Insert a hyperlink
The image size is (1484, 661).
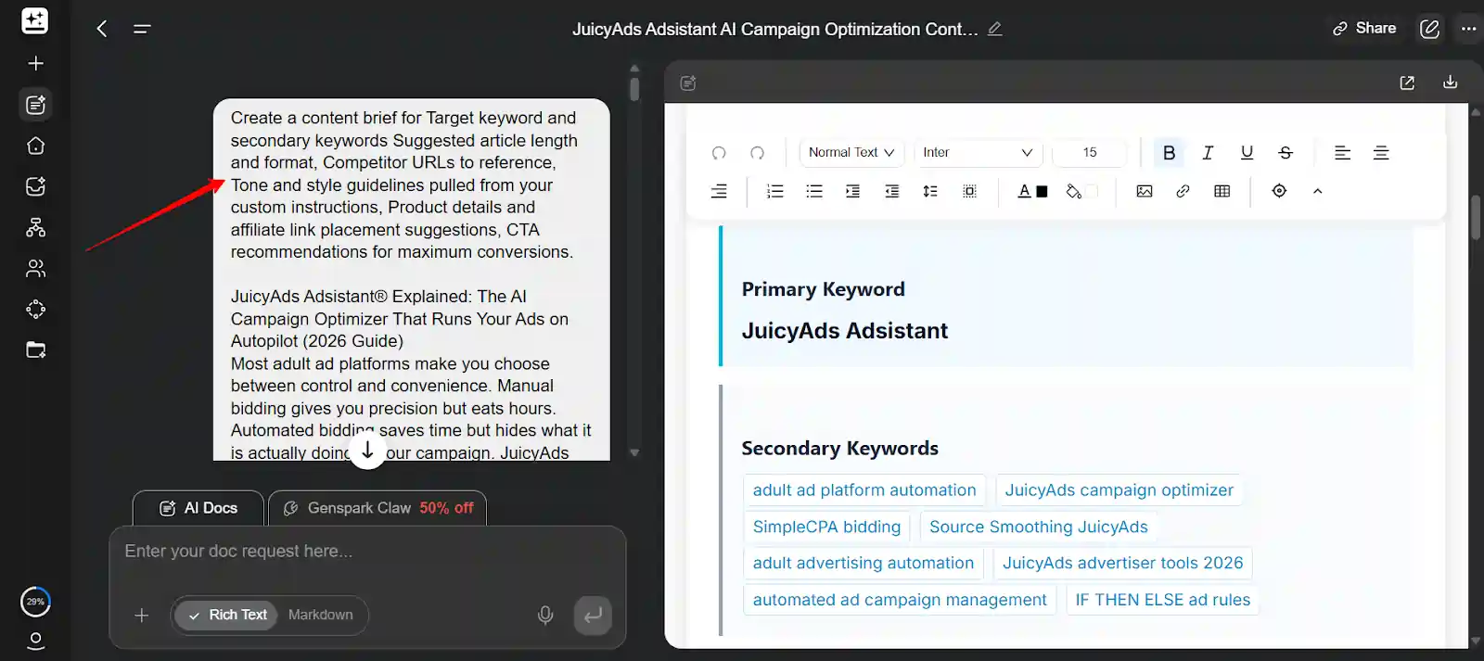(x=1183, y=191)
